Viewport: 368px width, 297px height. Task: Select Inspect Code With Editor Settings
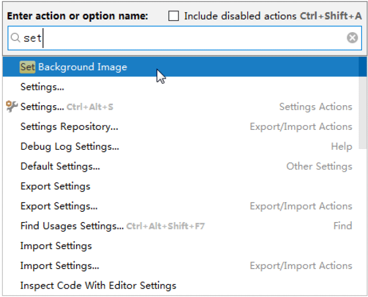[181, 286]
